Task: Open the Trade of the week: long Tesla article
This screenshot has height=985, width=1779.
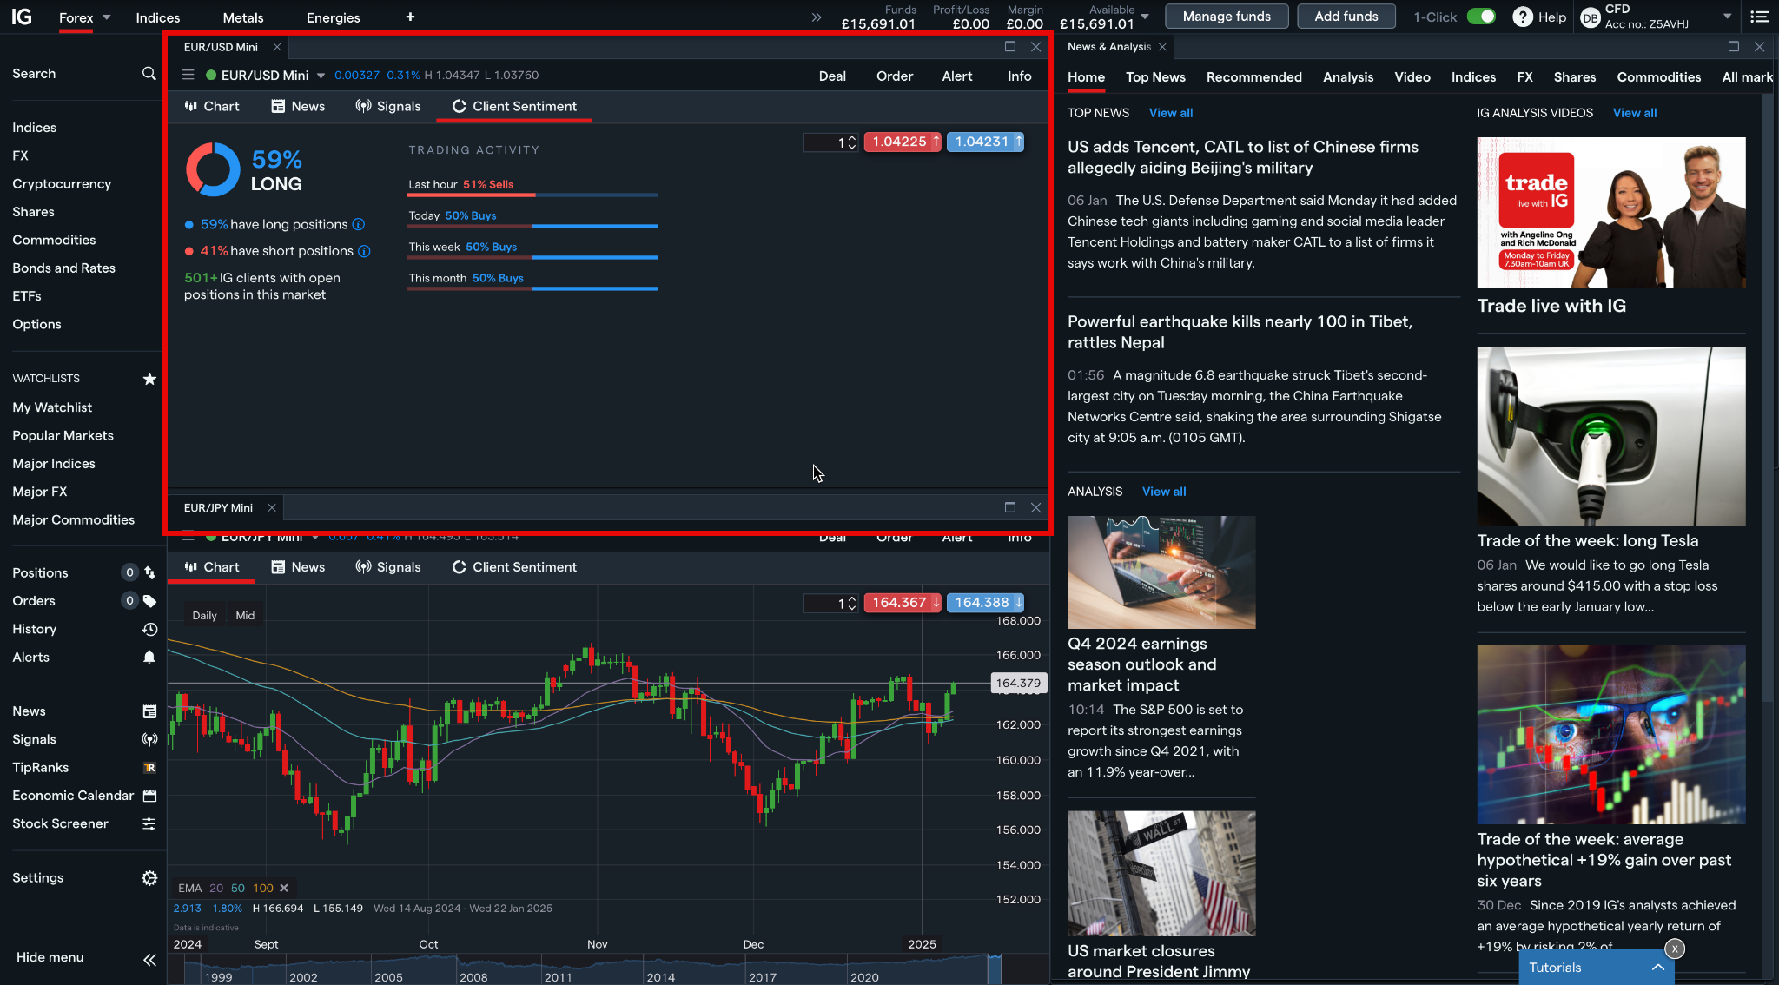Action: [x=1587, y=540]
